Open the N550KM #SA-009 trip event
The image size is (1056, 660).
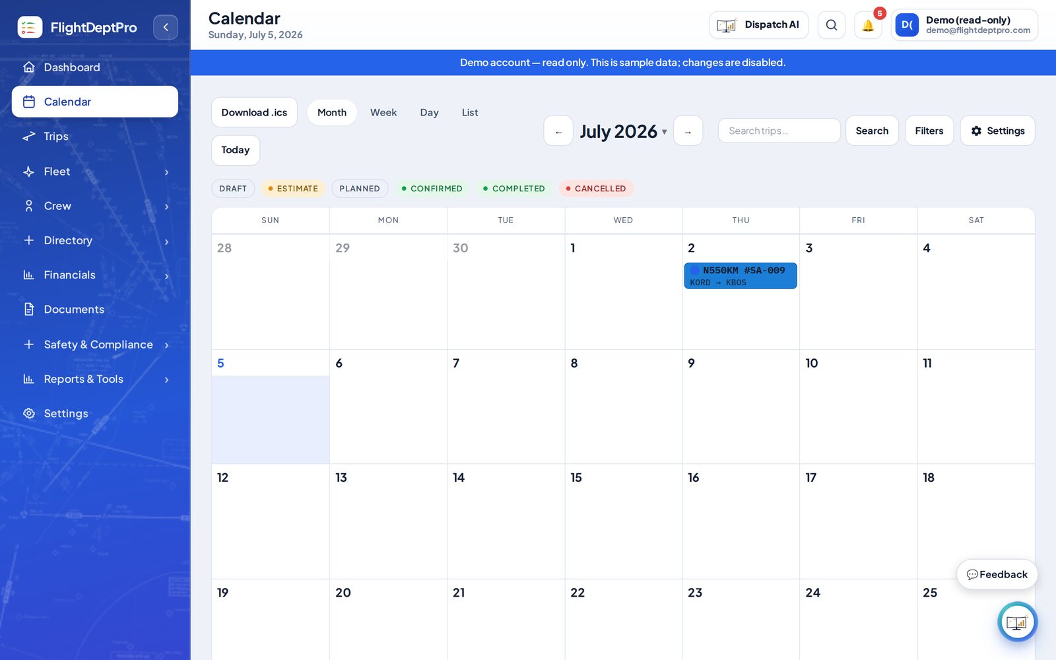click(741, 276)
